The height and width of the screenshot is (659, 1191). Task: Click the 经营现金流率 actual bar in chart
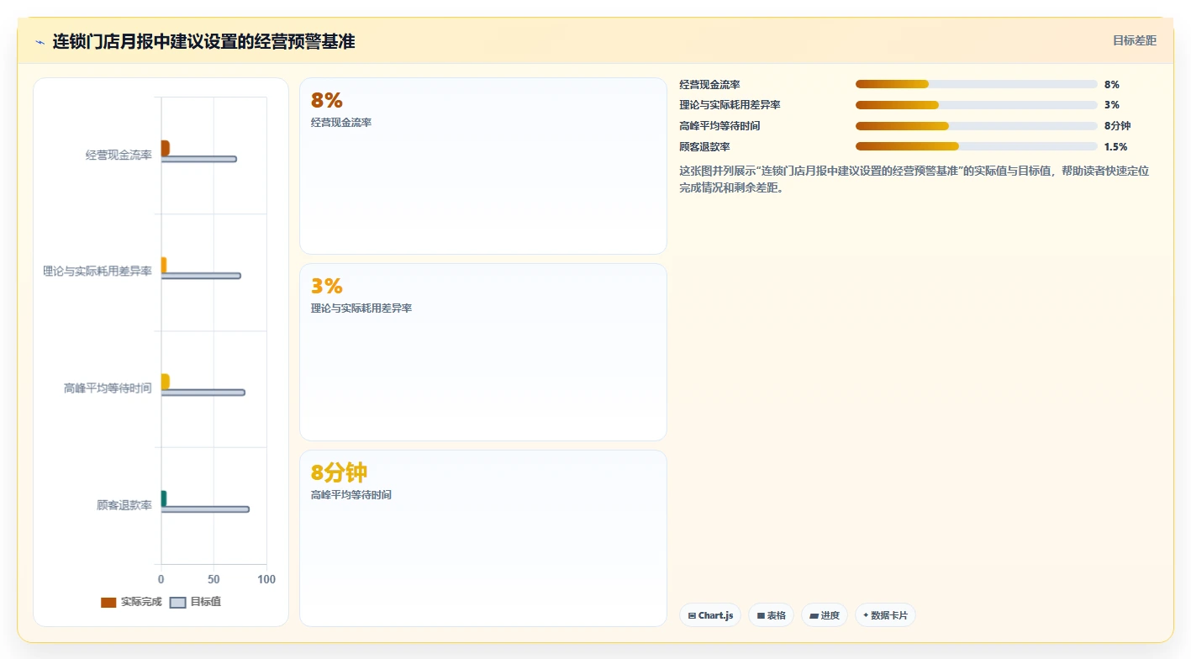165,148
